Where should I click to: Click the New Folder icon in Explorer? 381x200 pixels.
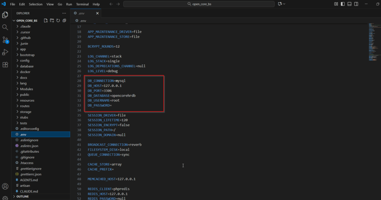pos(52,20)
